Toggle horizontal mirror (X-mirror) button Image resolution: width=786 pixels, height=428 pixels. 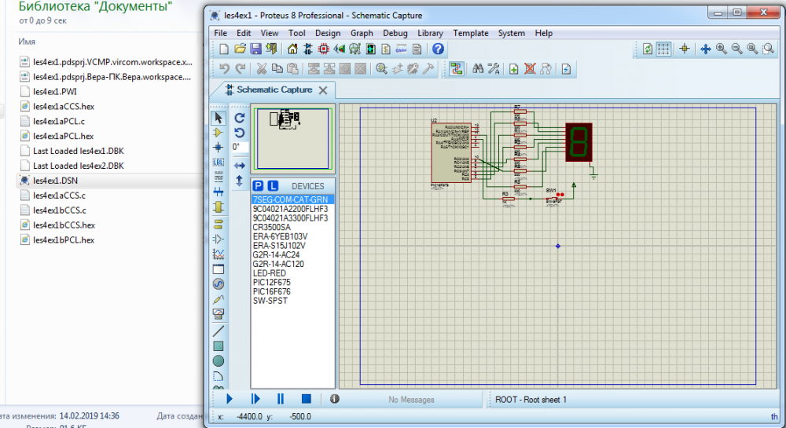click(240, 165)
